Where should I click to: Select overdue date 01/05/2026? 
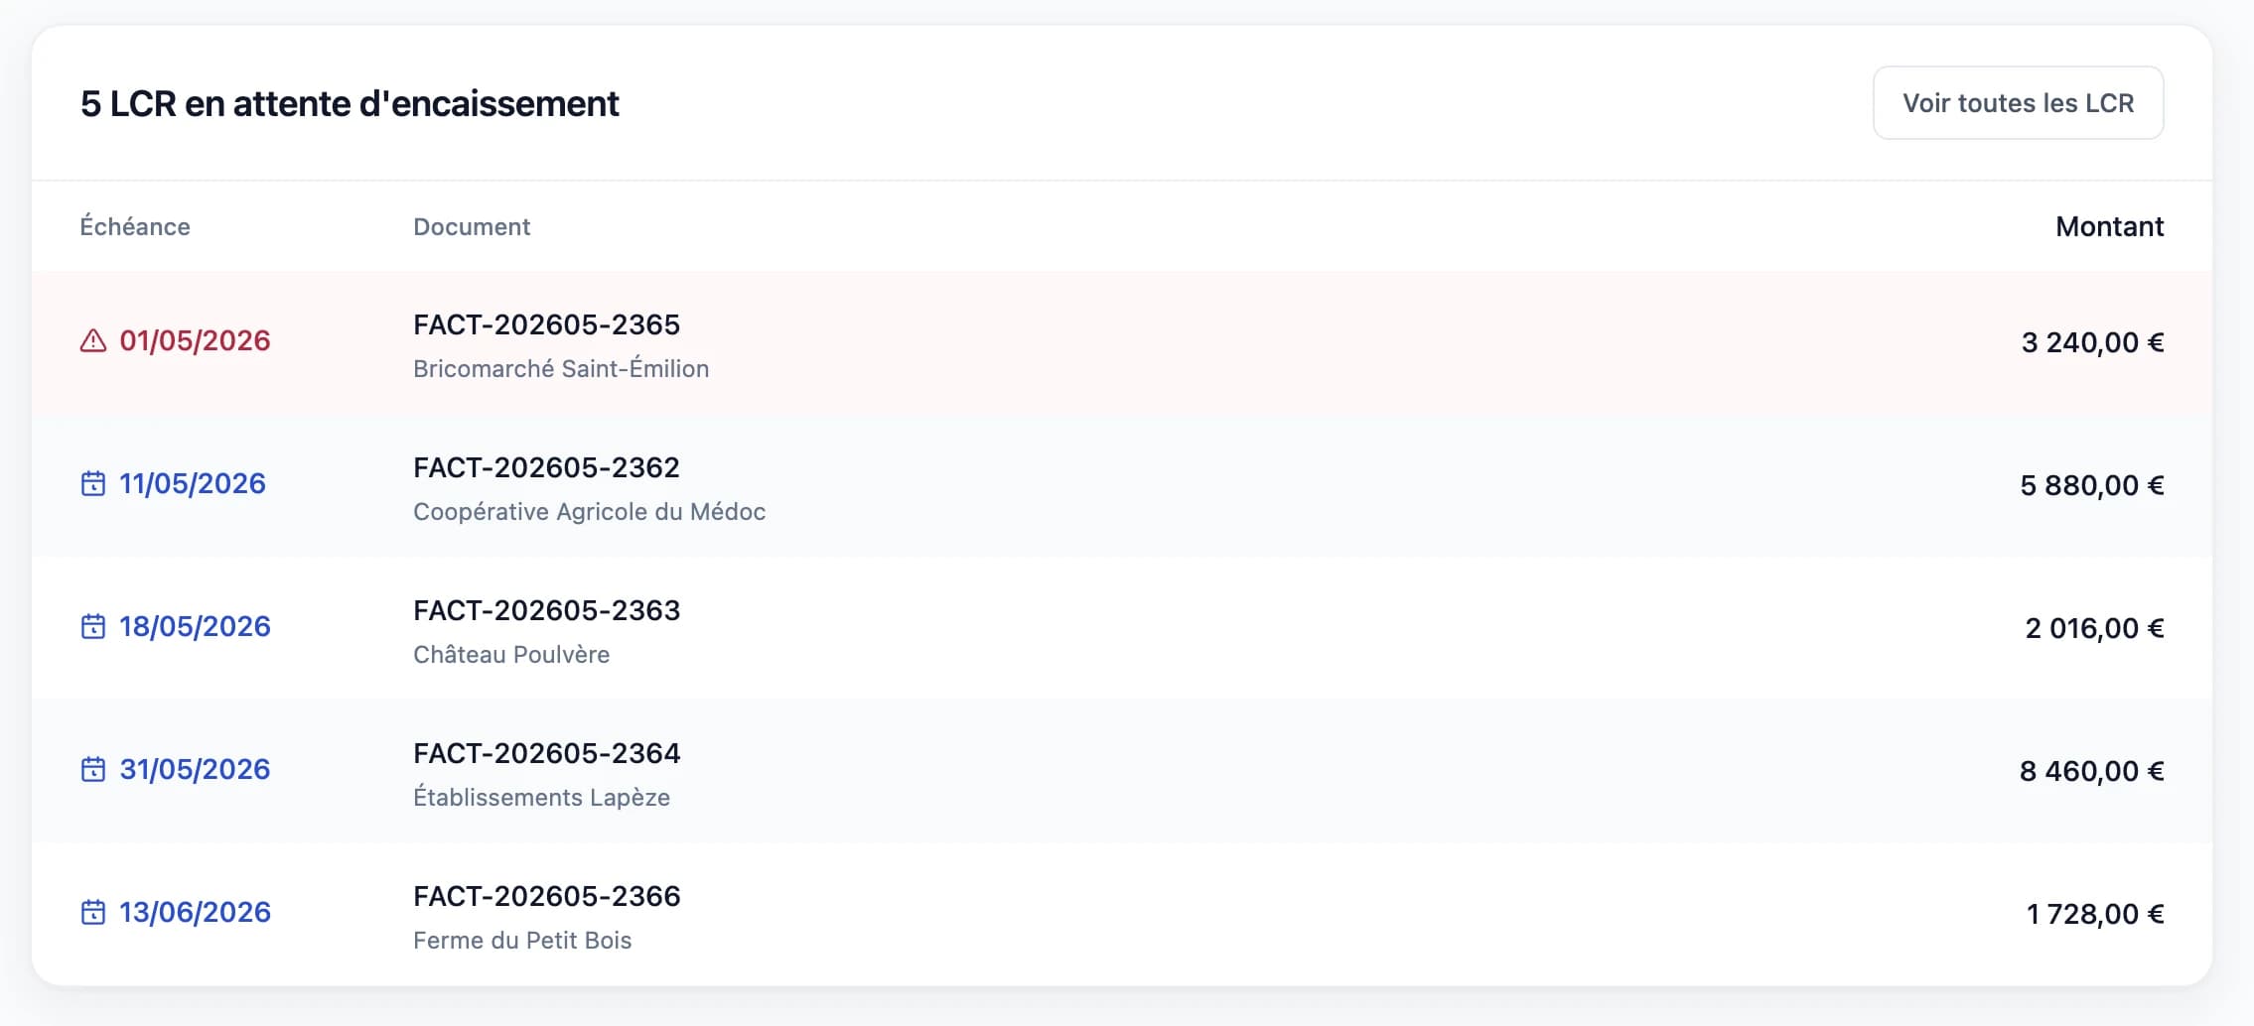195,341
